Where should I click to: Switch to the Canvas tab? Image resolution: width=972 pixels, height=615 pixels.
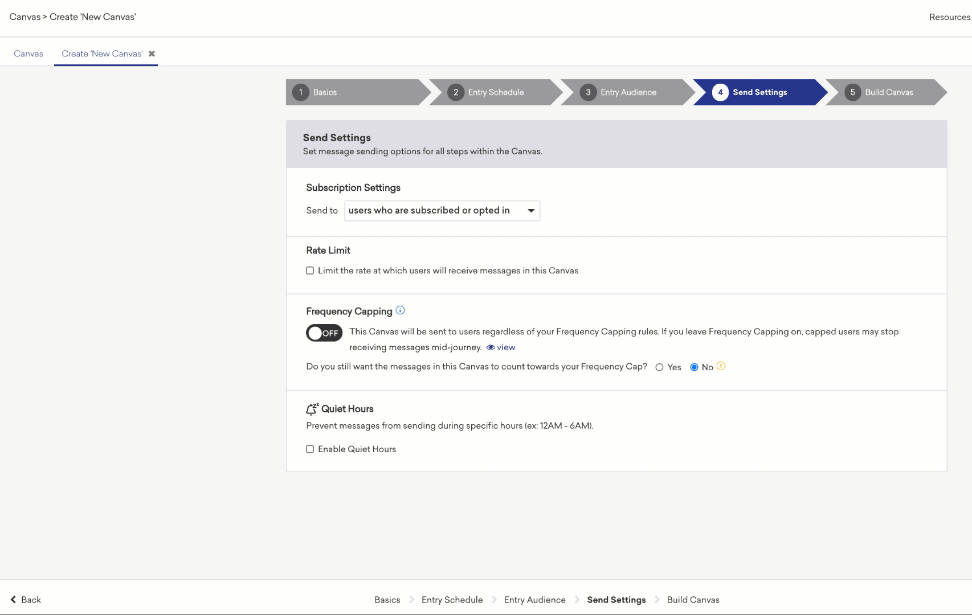tap(28, 54)
